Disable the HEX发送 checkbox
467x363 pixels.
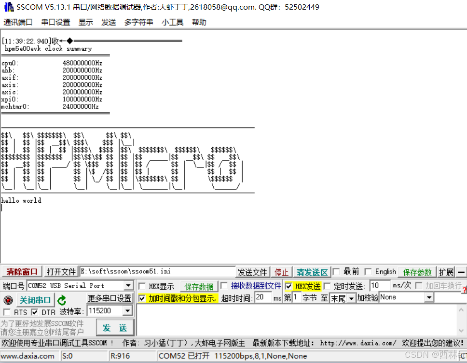289,286
